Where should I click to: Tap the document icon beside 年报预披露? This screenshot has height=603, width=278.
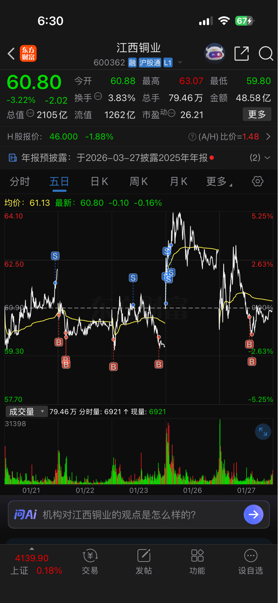[x=13, y=158]
